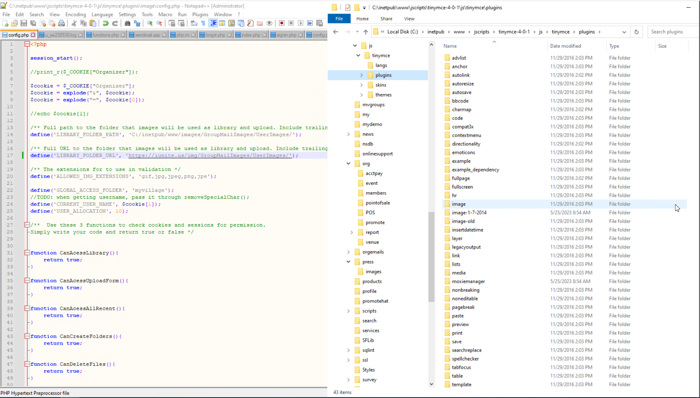Click the New file toolbar icon

[5, 23]
